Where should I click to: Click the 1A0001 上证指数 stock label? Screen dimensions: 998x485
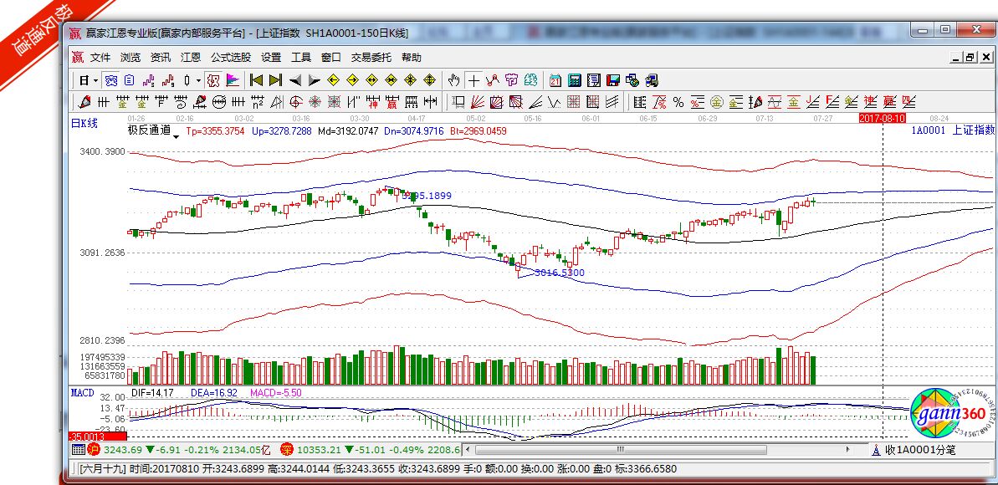[952, 130]
